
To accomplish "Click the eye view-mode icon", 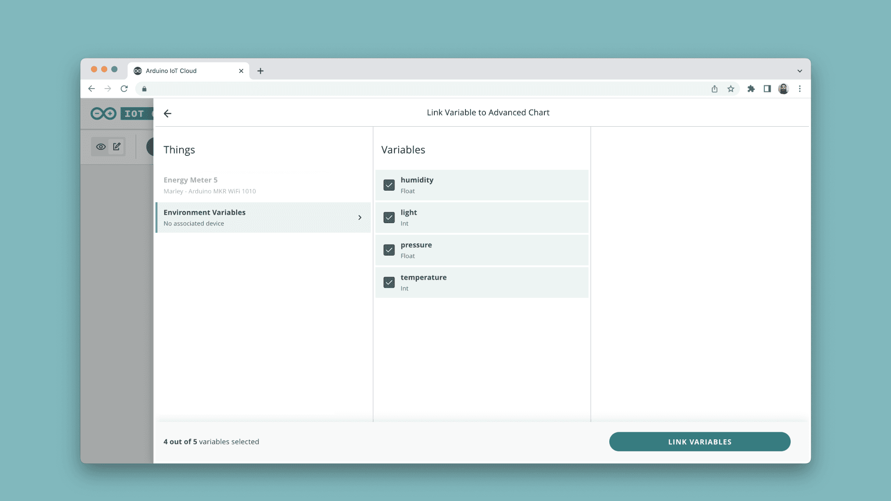I will (x=101, y=147).
